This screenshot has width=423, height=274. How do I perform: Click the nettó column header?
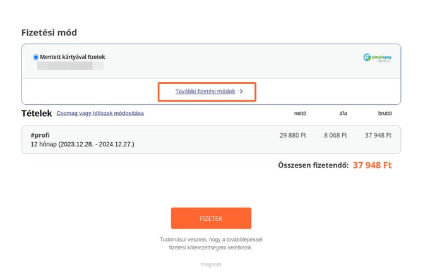click(x=300, y=114)
